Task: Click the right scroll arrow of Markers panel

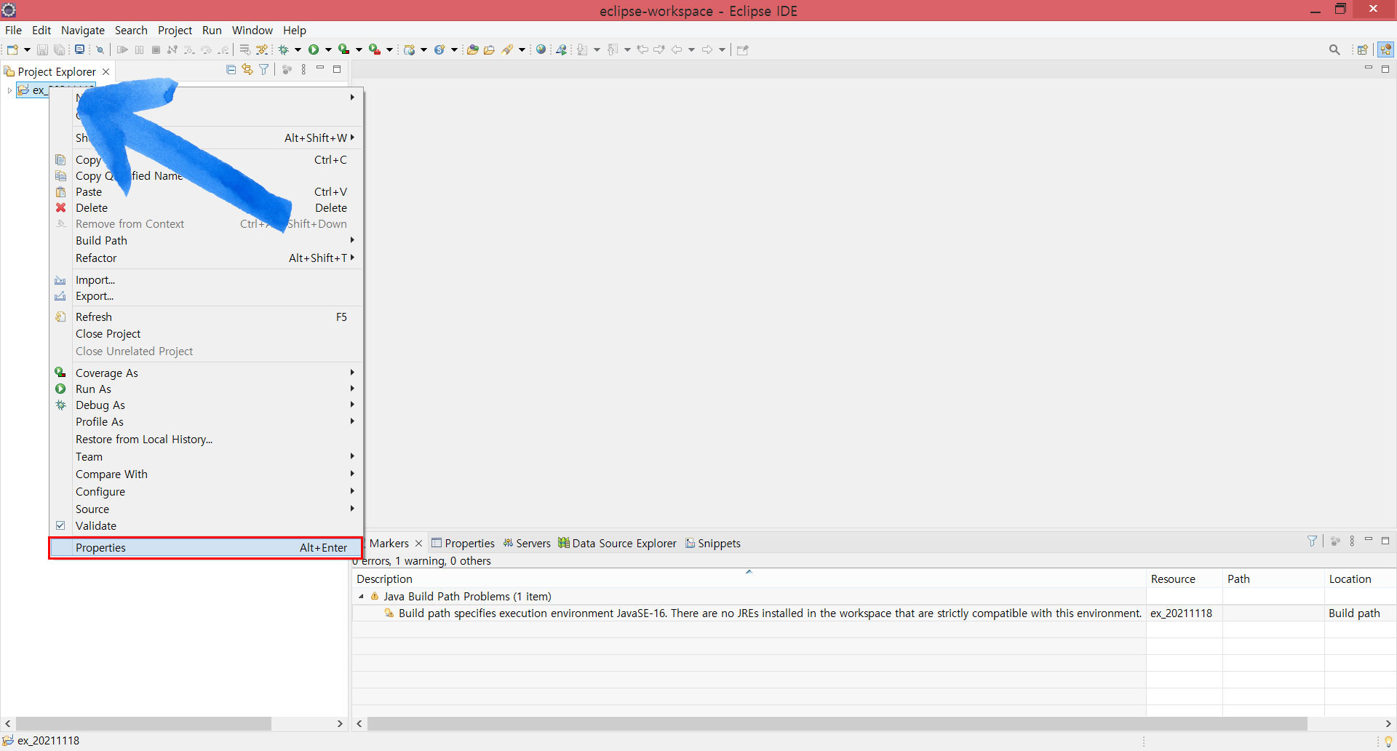Action: coord(1388,723)
